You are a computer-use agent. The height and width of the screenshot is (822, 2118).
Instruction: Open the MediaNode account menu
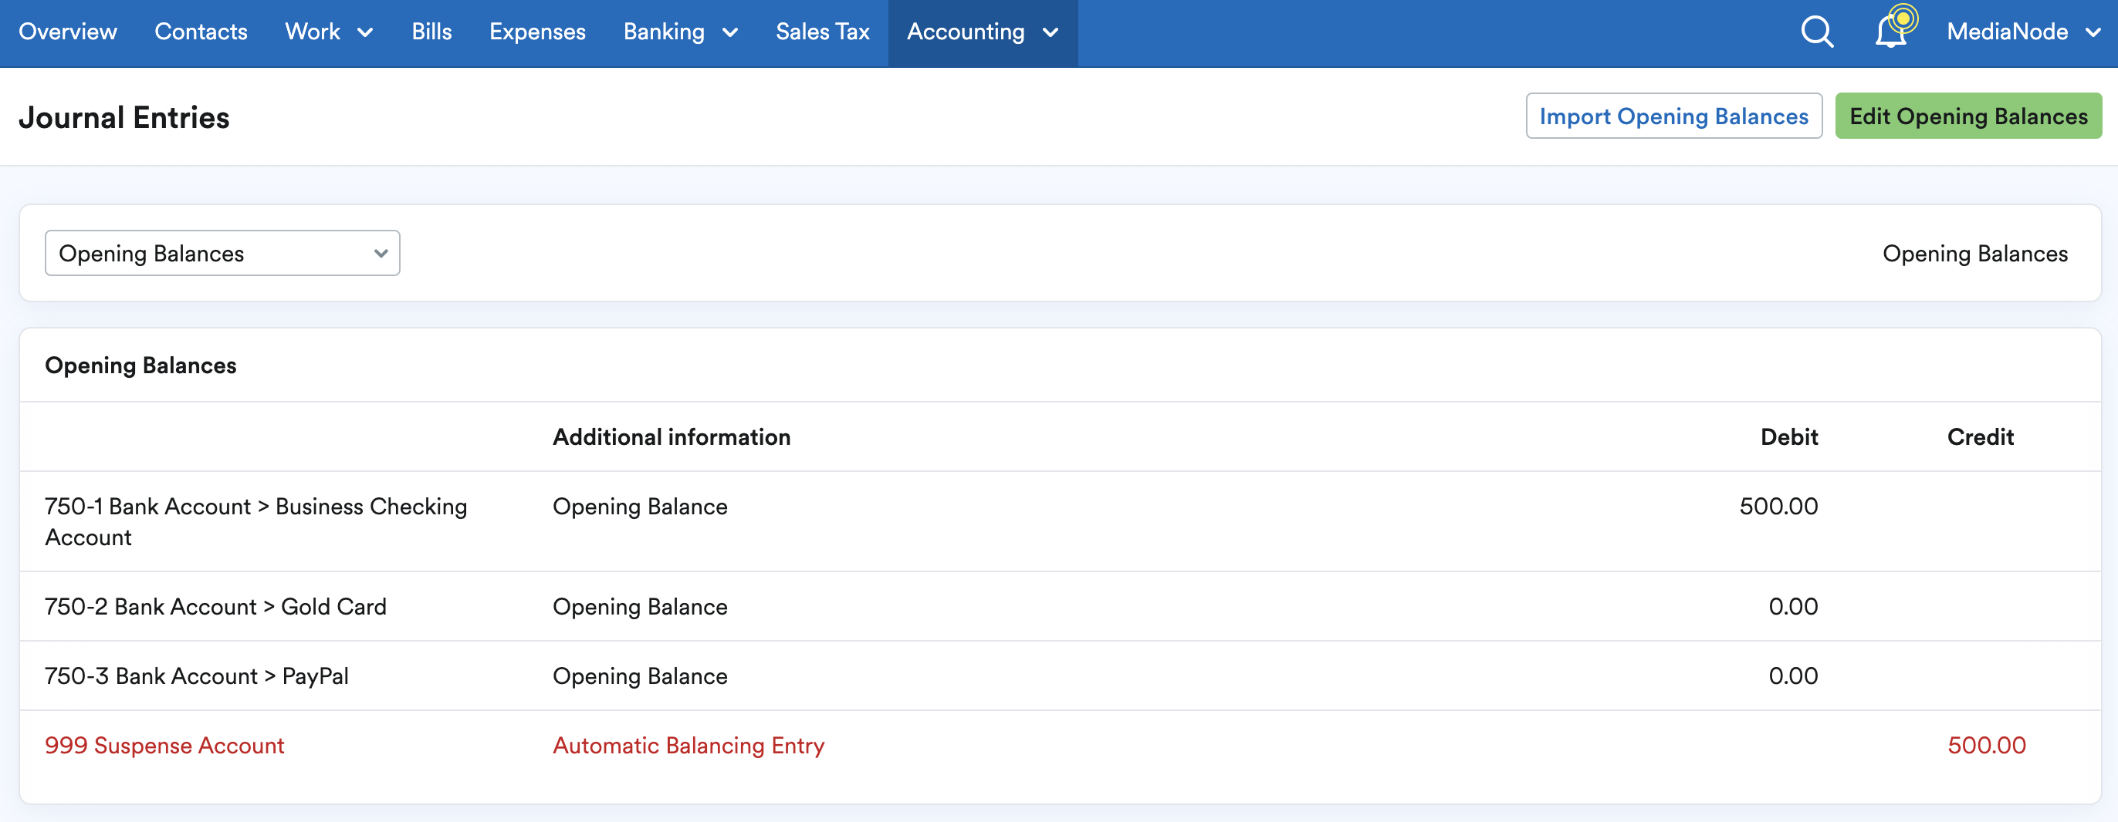click(2024, 32)
